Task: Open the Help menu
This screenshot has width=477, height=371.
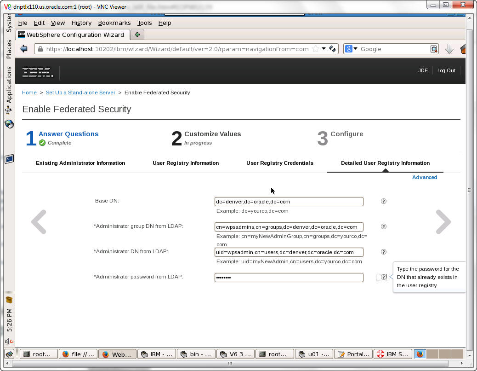Action: tap(165, 23)
